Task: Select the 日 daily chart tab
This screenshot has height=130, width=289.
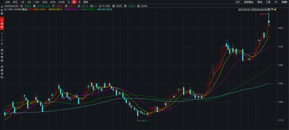Action: pos(69,2)
